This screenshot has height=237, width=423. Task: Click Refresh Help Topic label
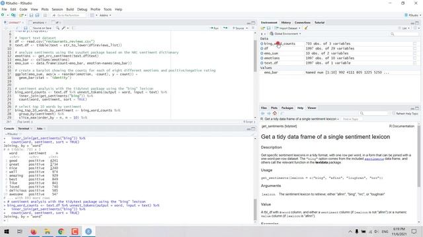click(x=407, y=114)
